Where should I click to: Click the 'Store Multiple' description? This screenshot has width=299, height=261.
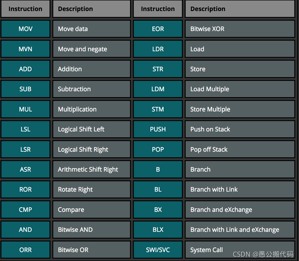[240, 109]
